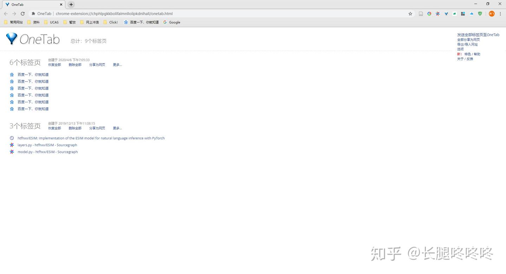Click the 创建于 2019/12/13 timestamp
This screenshot has width=506, height=274.
(x=72, y=124)
